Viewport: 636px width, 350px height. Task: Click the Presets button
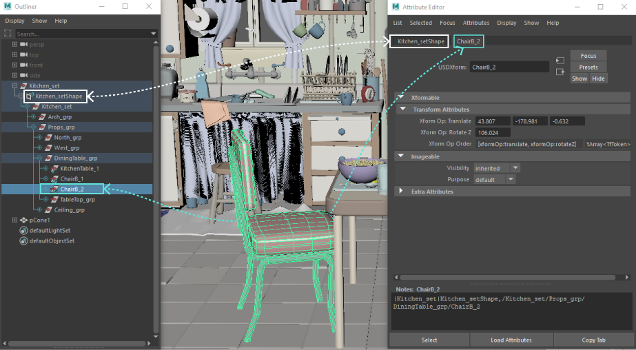(x=588, y=67)
